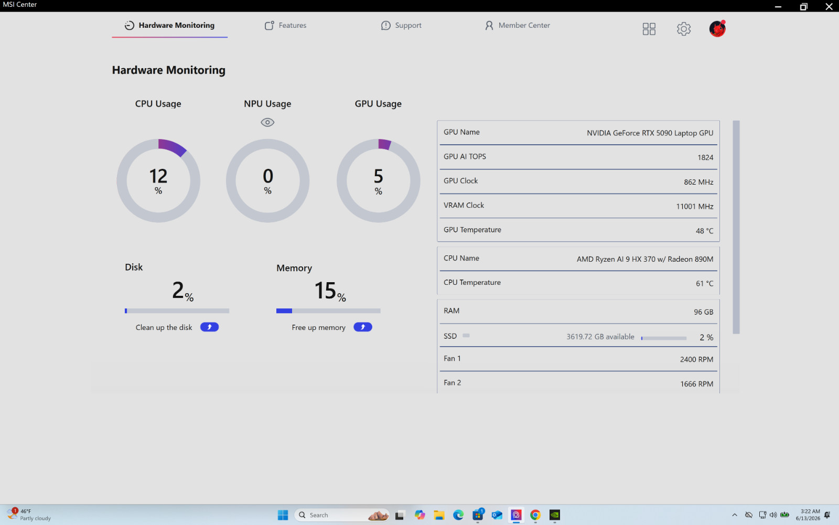Click the "GPU AI TOPS" row label
The height and width of the screenshot is (525, 839).
pos(465,156)
